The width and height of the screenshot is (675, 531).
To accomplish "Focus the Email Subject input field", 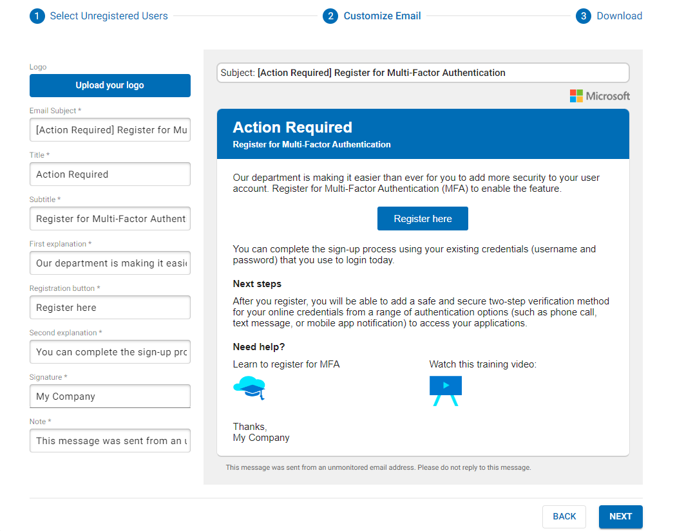I will tap(109, 130).
